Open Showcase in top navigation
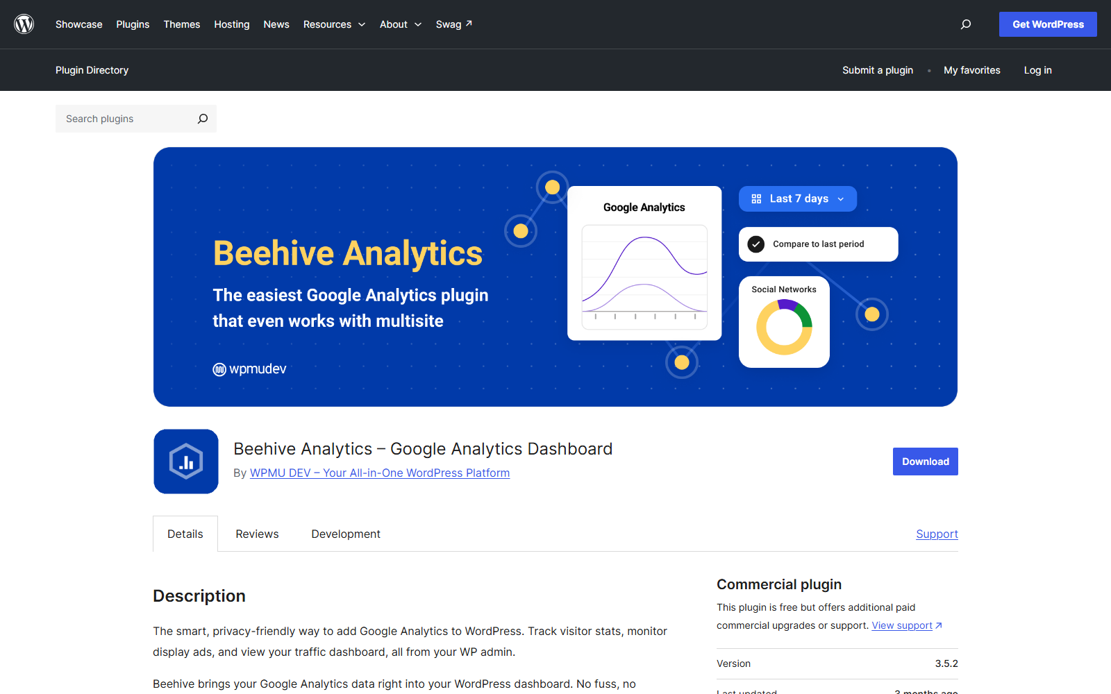Image resolution: width=1111 pixels, height=694 pixels. click(x=79, y=24)
